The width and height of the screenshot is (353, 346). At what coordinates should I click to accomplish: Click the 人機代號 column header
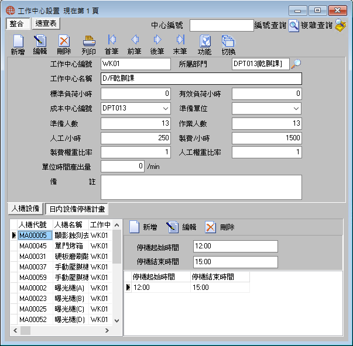pos(35,225)
